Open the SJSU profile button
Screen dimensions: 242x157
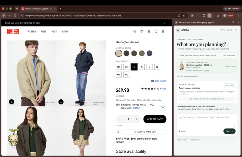228,15
